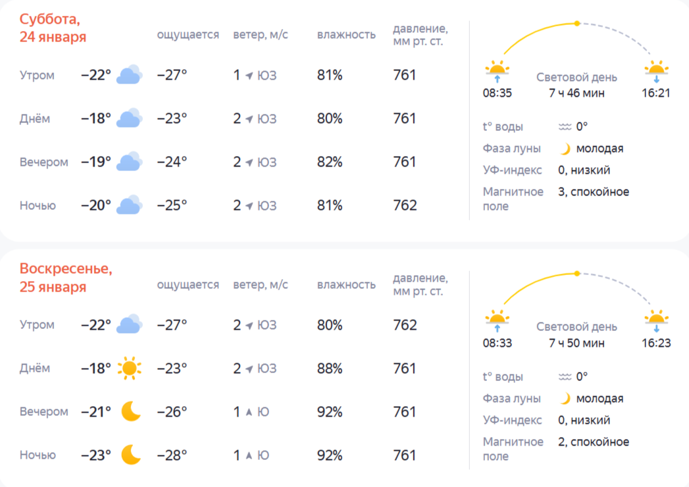Viewport: 689px width, 487px height.
Task: Click Saturday УФ-индекс label
Action: 512,170
